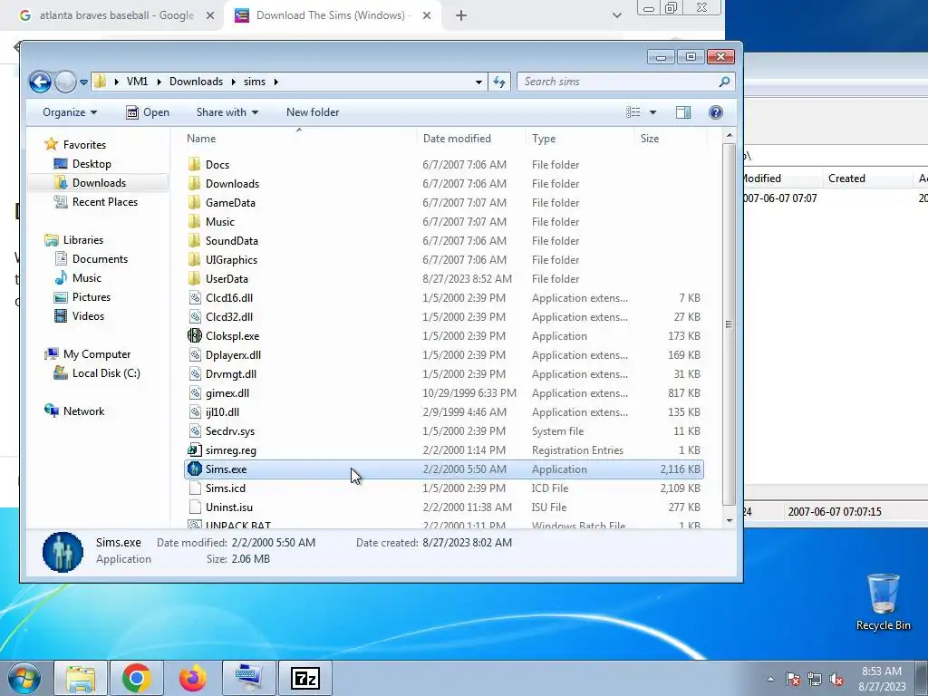928x696 pixels.
Task: Open the Windows Start menu
Action: click(x=24, y=678)
